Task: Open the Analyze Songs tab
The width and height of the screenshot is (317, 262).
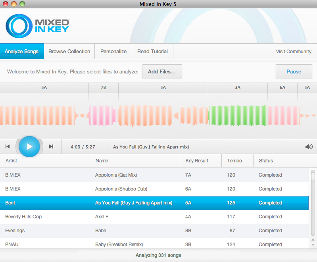Action: click(22, 51)
